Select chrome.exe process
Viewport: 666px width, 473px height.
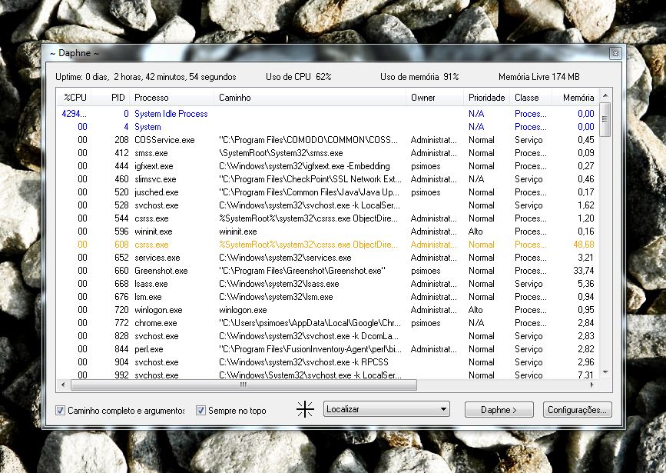tap(327, 323)
